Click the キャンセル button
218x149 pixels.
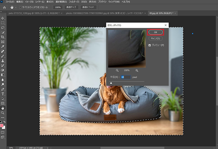click(x=156, y=38)
